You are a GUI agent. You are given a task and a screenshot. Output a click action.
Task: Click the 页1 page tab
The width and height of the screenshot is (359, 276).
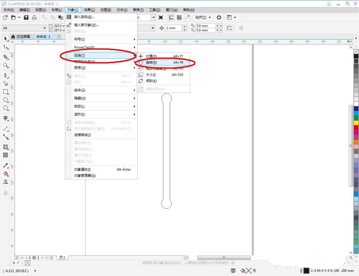pyautogui.click(x=62, y=257)
